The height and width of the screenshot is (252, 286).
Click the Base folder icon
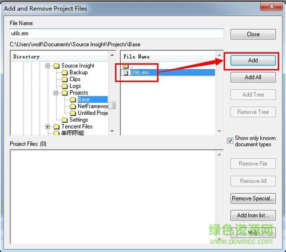point(73,99)
